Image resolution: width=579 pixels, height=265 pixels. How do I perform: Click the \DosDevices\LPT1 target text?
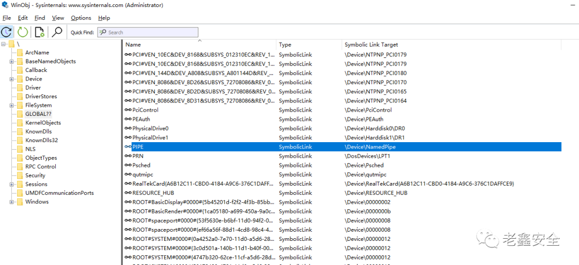point(367,156)
